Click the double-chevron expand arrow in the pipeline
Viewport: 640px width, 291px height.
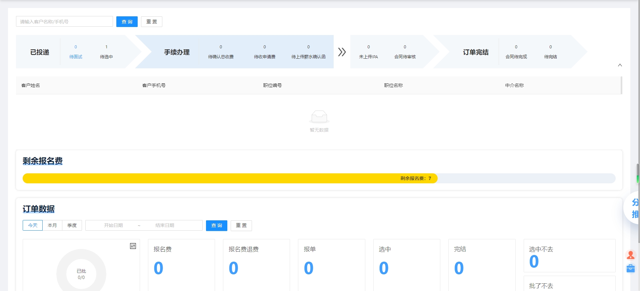342,52
